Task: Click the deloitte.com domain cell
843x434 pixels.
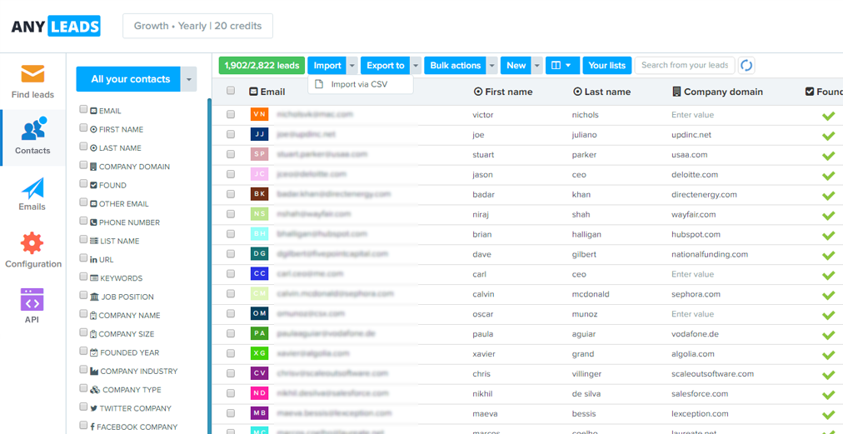Action: [x=695, y=175]
